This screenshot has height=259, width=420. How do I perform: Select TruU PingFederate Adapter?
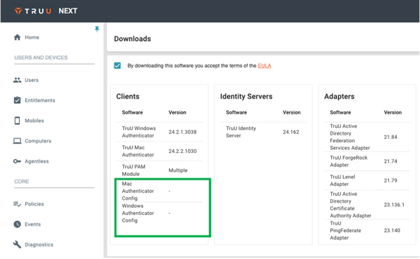(x=346, y=231)
